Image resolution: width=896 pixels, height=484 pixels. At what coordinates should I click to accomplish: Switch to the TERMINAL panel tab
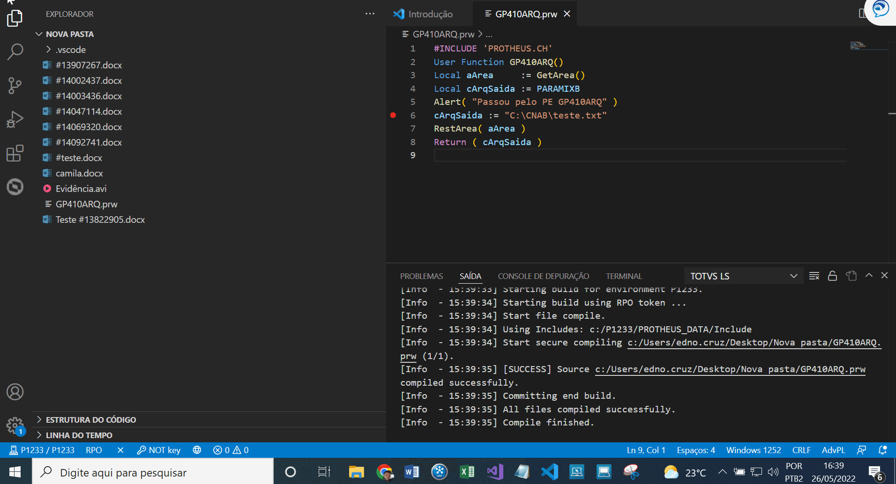pos(624,276)
